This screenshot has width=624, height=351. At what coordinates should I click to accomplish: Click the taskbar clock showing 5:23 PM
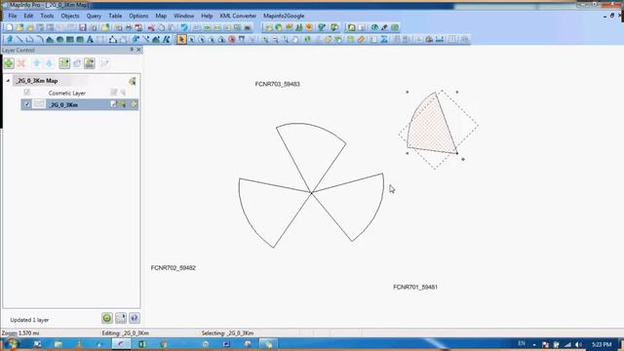point(602,344)
